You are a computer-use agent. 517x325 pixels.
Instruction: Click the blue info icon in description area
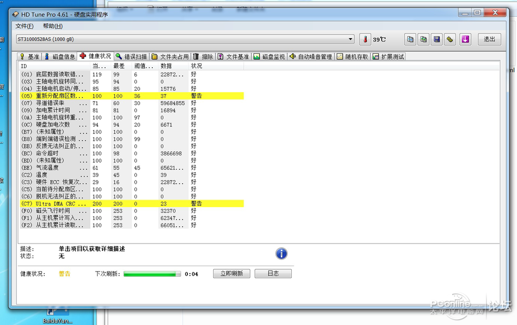[x=281, y=254]
